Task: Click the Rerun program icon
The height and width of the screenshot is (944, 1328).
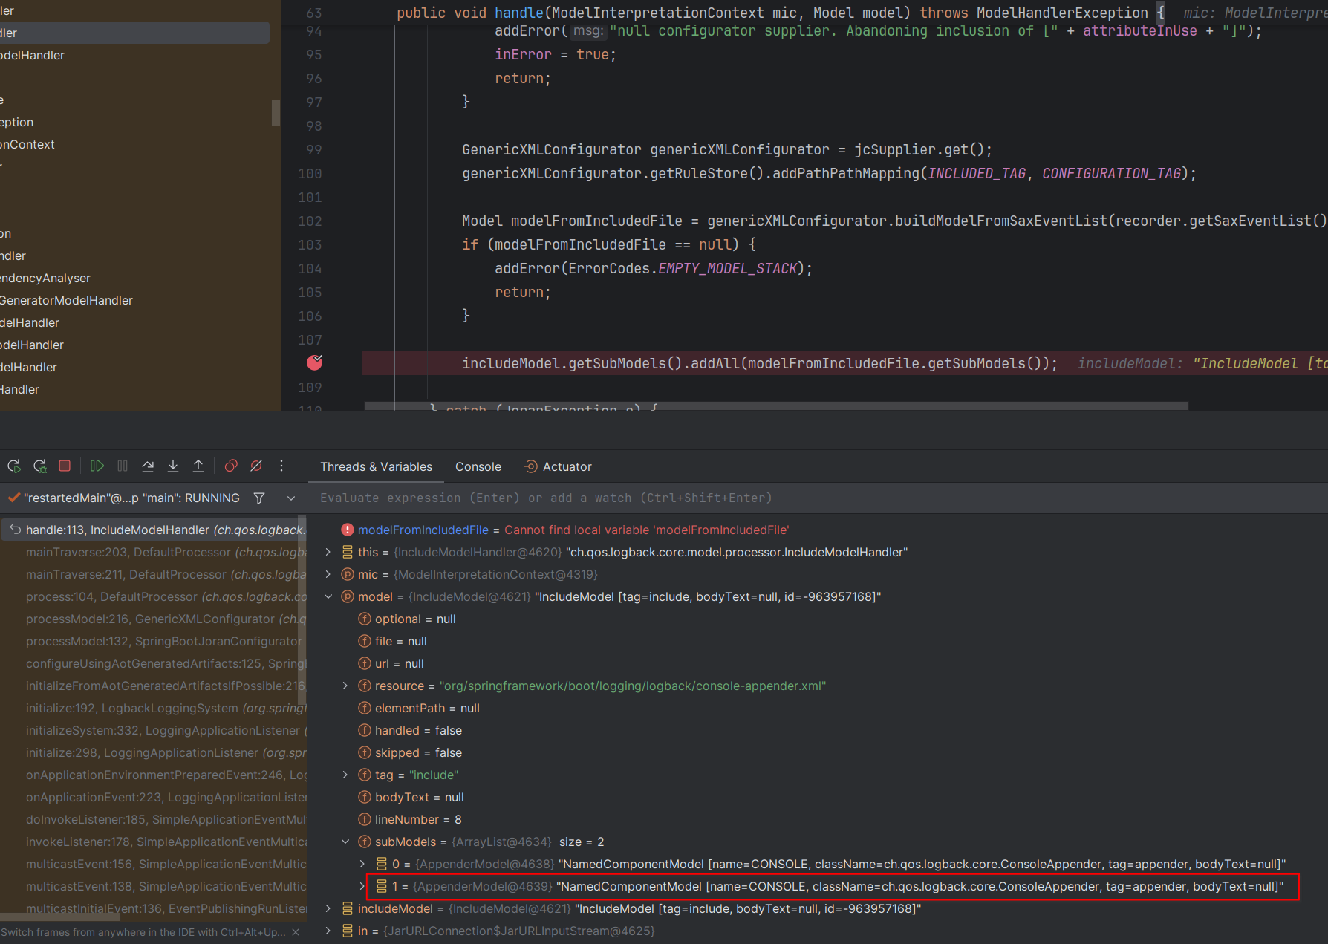Action: pyautogui.click(x=14, y=466)
